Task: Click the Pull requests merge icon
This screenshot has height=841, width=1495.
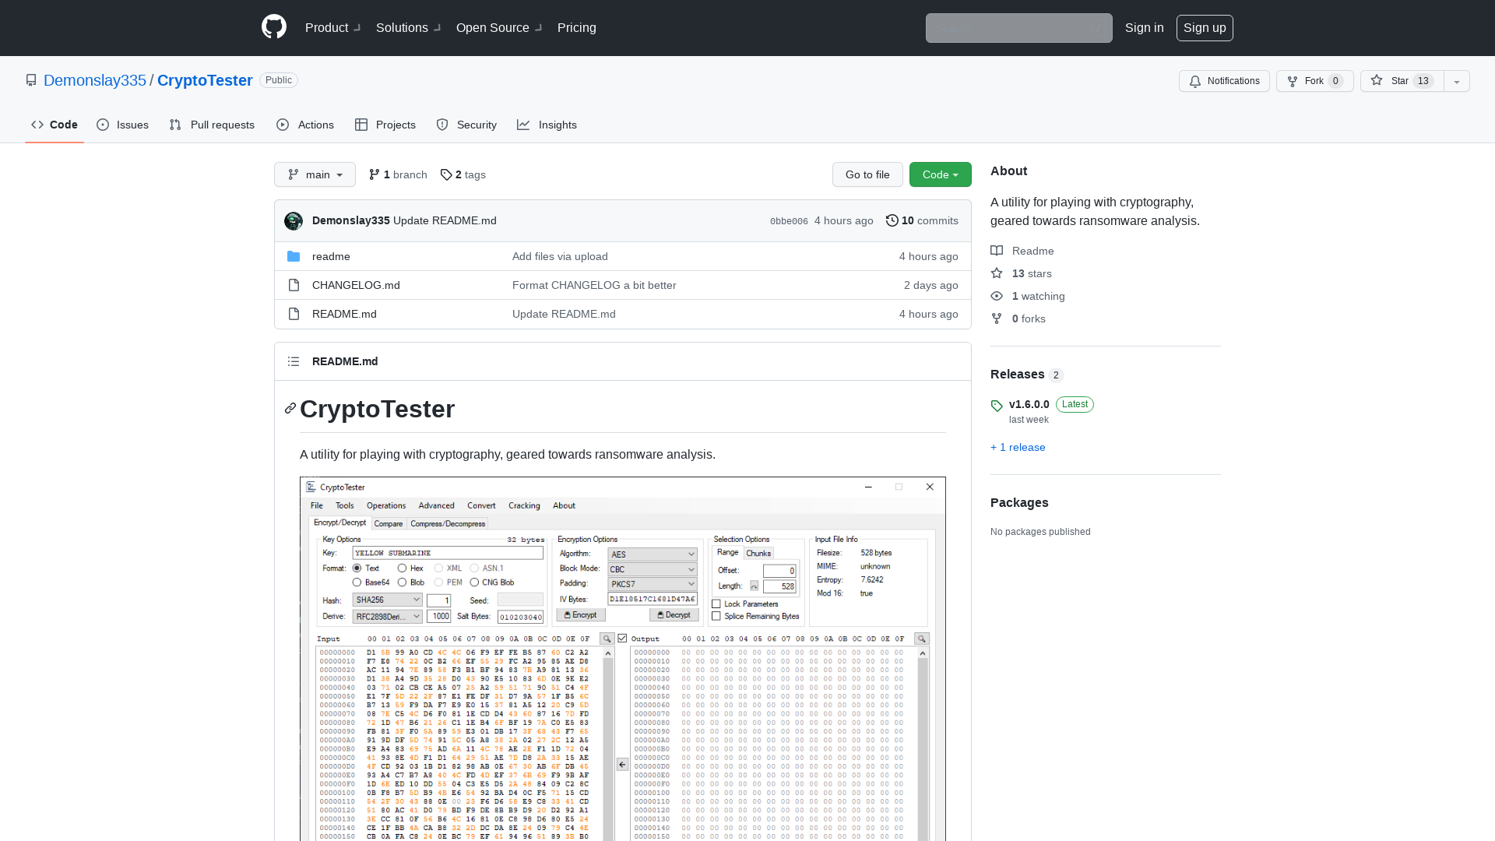Action: coord(175,125)
